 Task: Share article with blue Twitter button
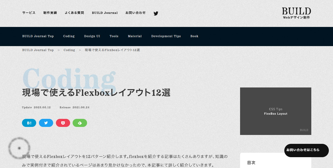point(46,123)
